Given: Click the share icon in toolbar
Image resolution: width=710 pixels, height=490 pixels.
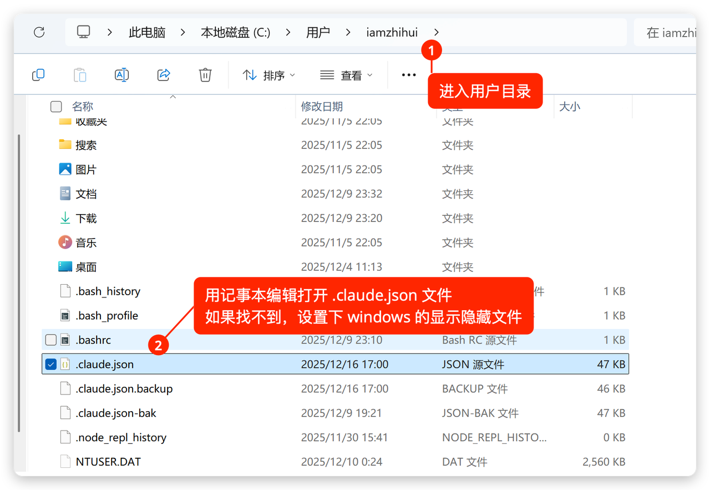Looking at the screenshot, I should pyautogui.click(x=164, y=75).
